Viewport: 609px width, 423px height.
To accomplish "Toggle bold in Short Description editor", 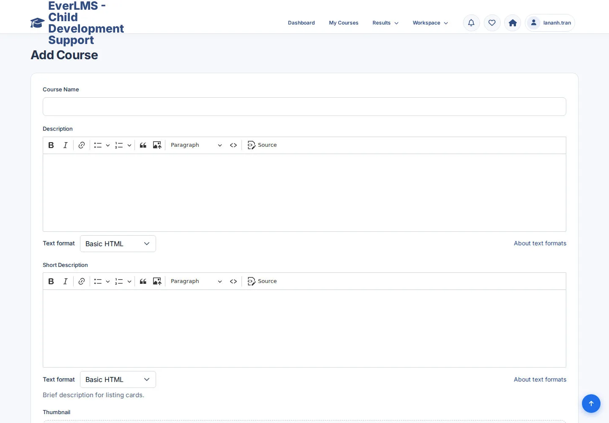I will [51, 281].
